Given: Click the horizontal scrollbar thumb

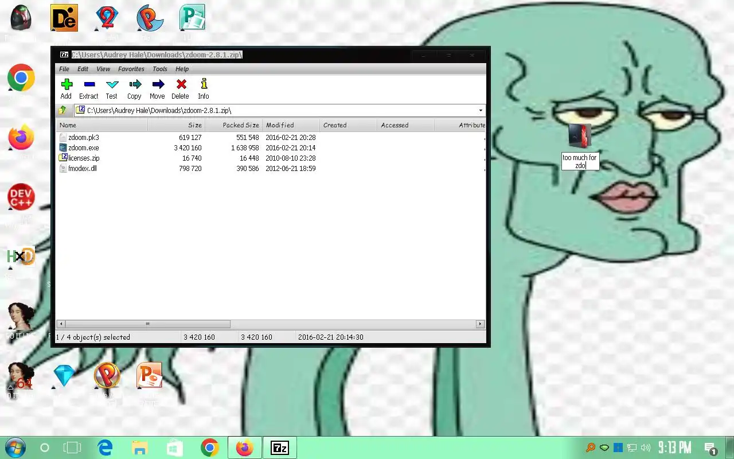Looking at the screenshot, I should [x=147, y=324].
